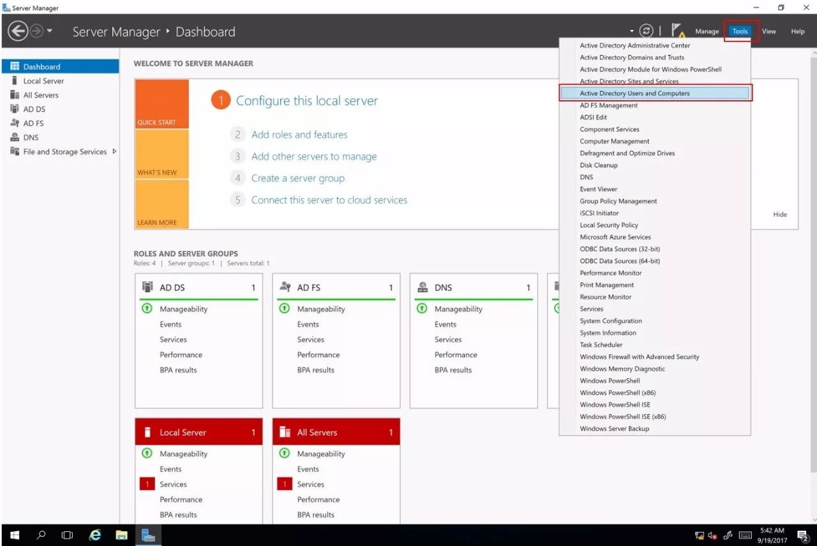Open the Help menu
Screen dimensions: 817x546
(798, 31)
